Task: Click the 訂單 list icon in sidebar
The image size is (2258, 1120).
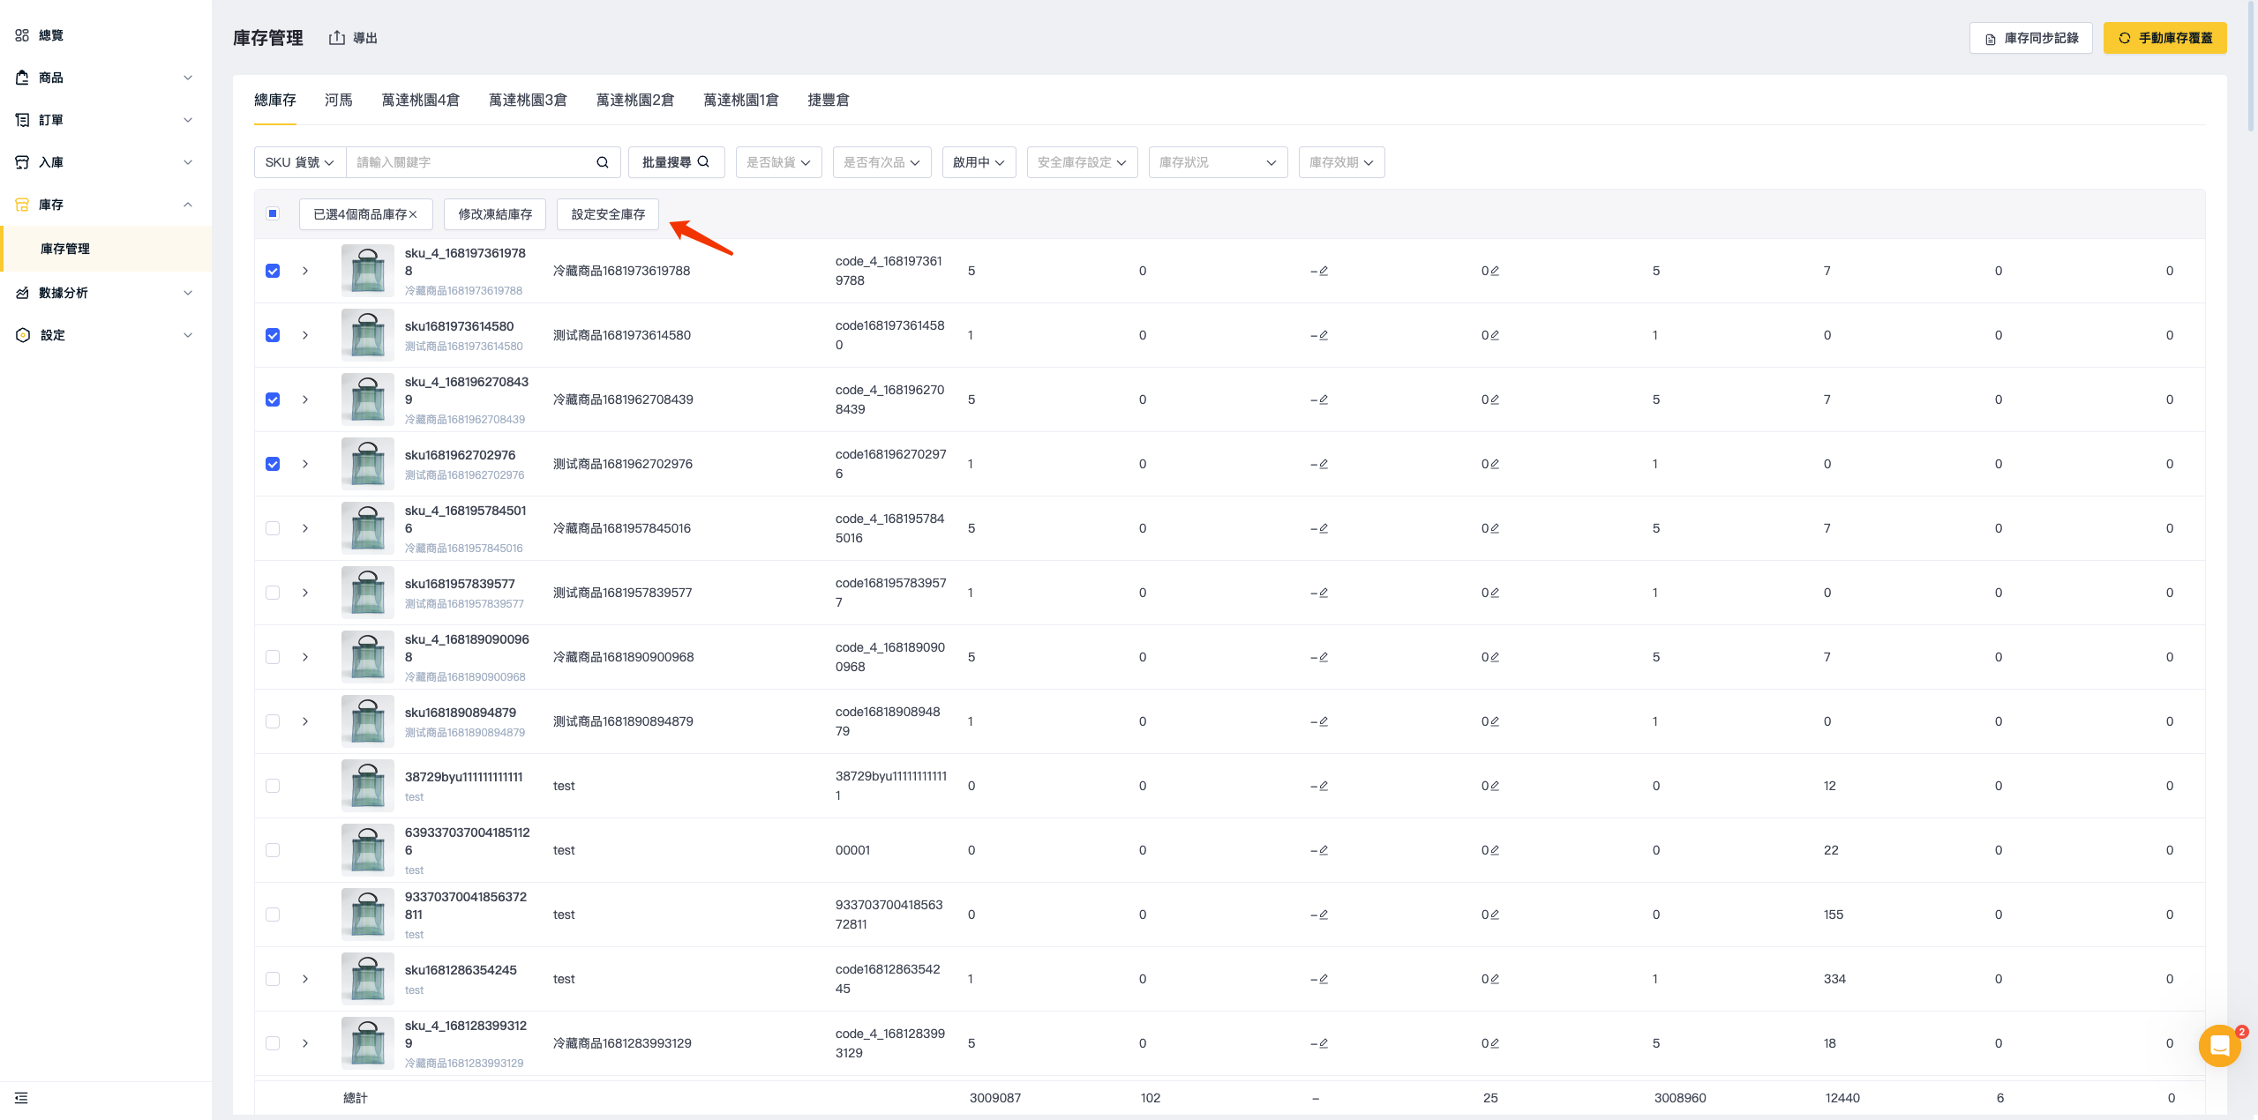Action: click(x=22, y=120)
